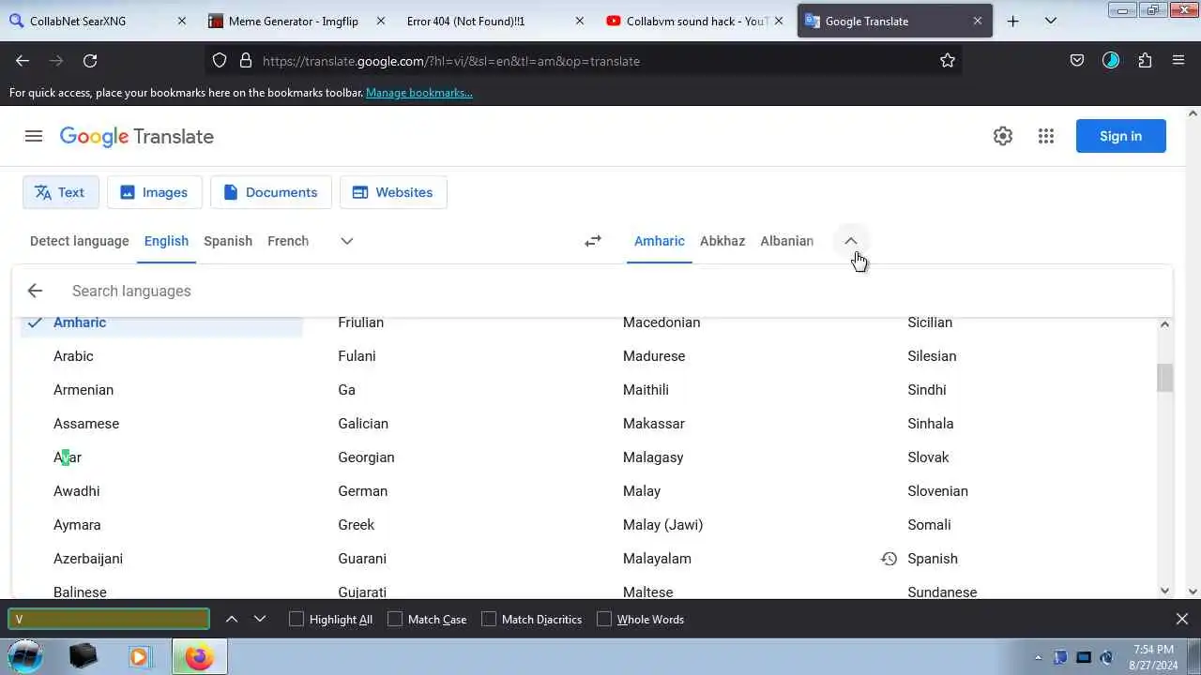This screenshot has height=675, width=1201.
Task: Enable the Whole Words checkbox
Action: (604, 619)
